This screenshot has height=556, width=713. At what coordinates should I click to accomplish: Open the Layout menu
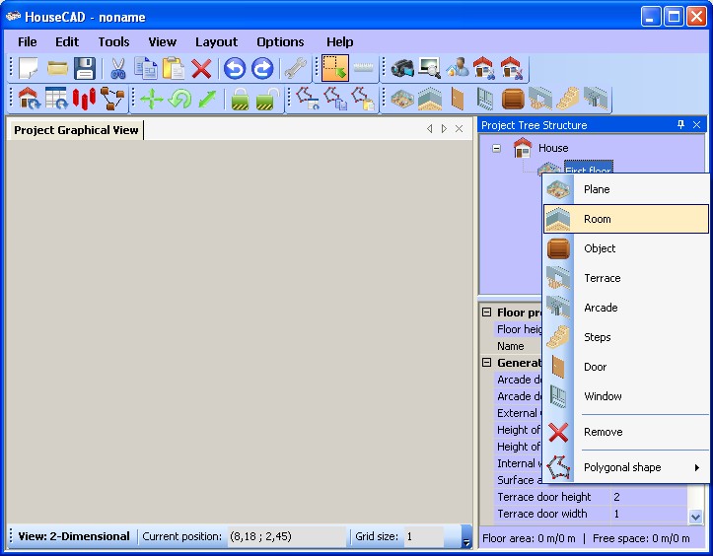(216, 41)
